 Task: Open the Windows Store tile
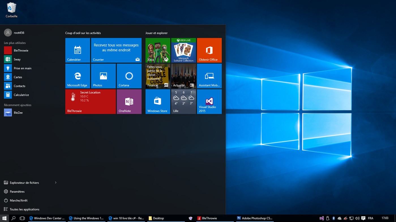(x=158, y=101)
